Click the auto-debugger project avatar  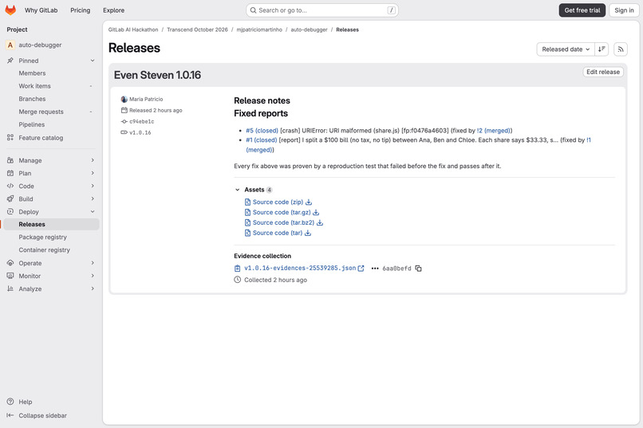[x=10, y=45]
